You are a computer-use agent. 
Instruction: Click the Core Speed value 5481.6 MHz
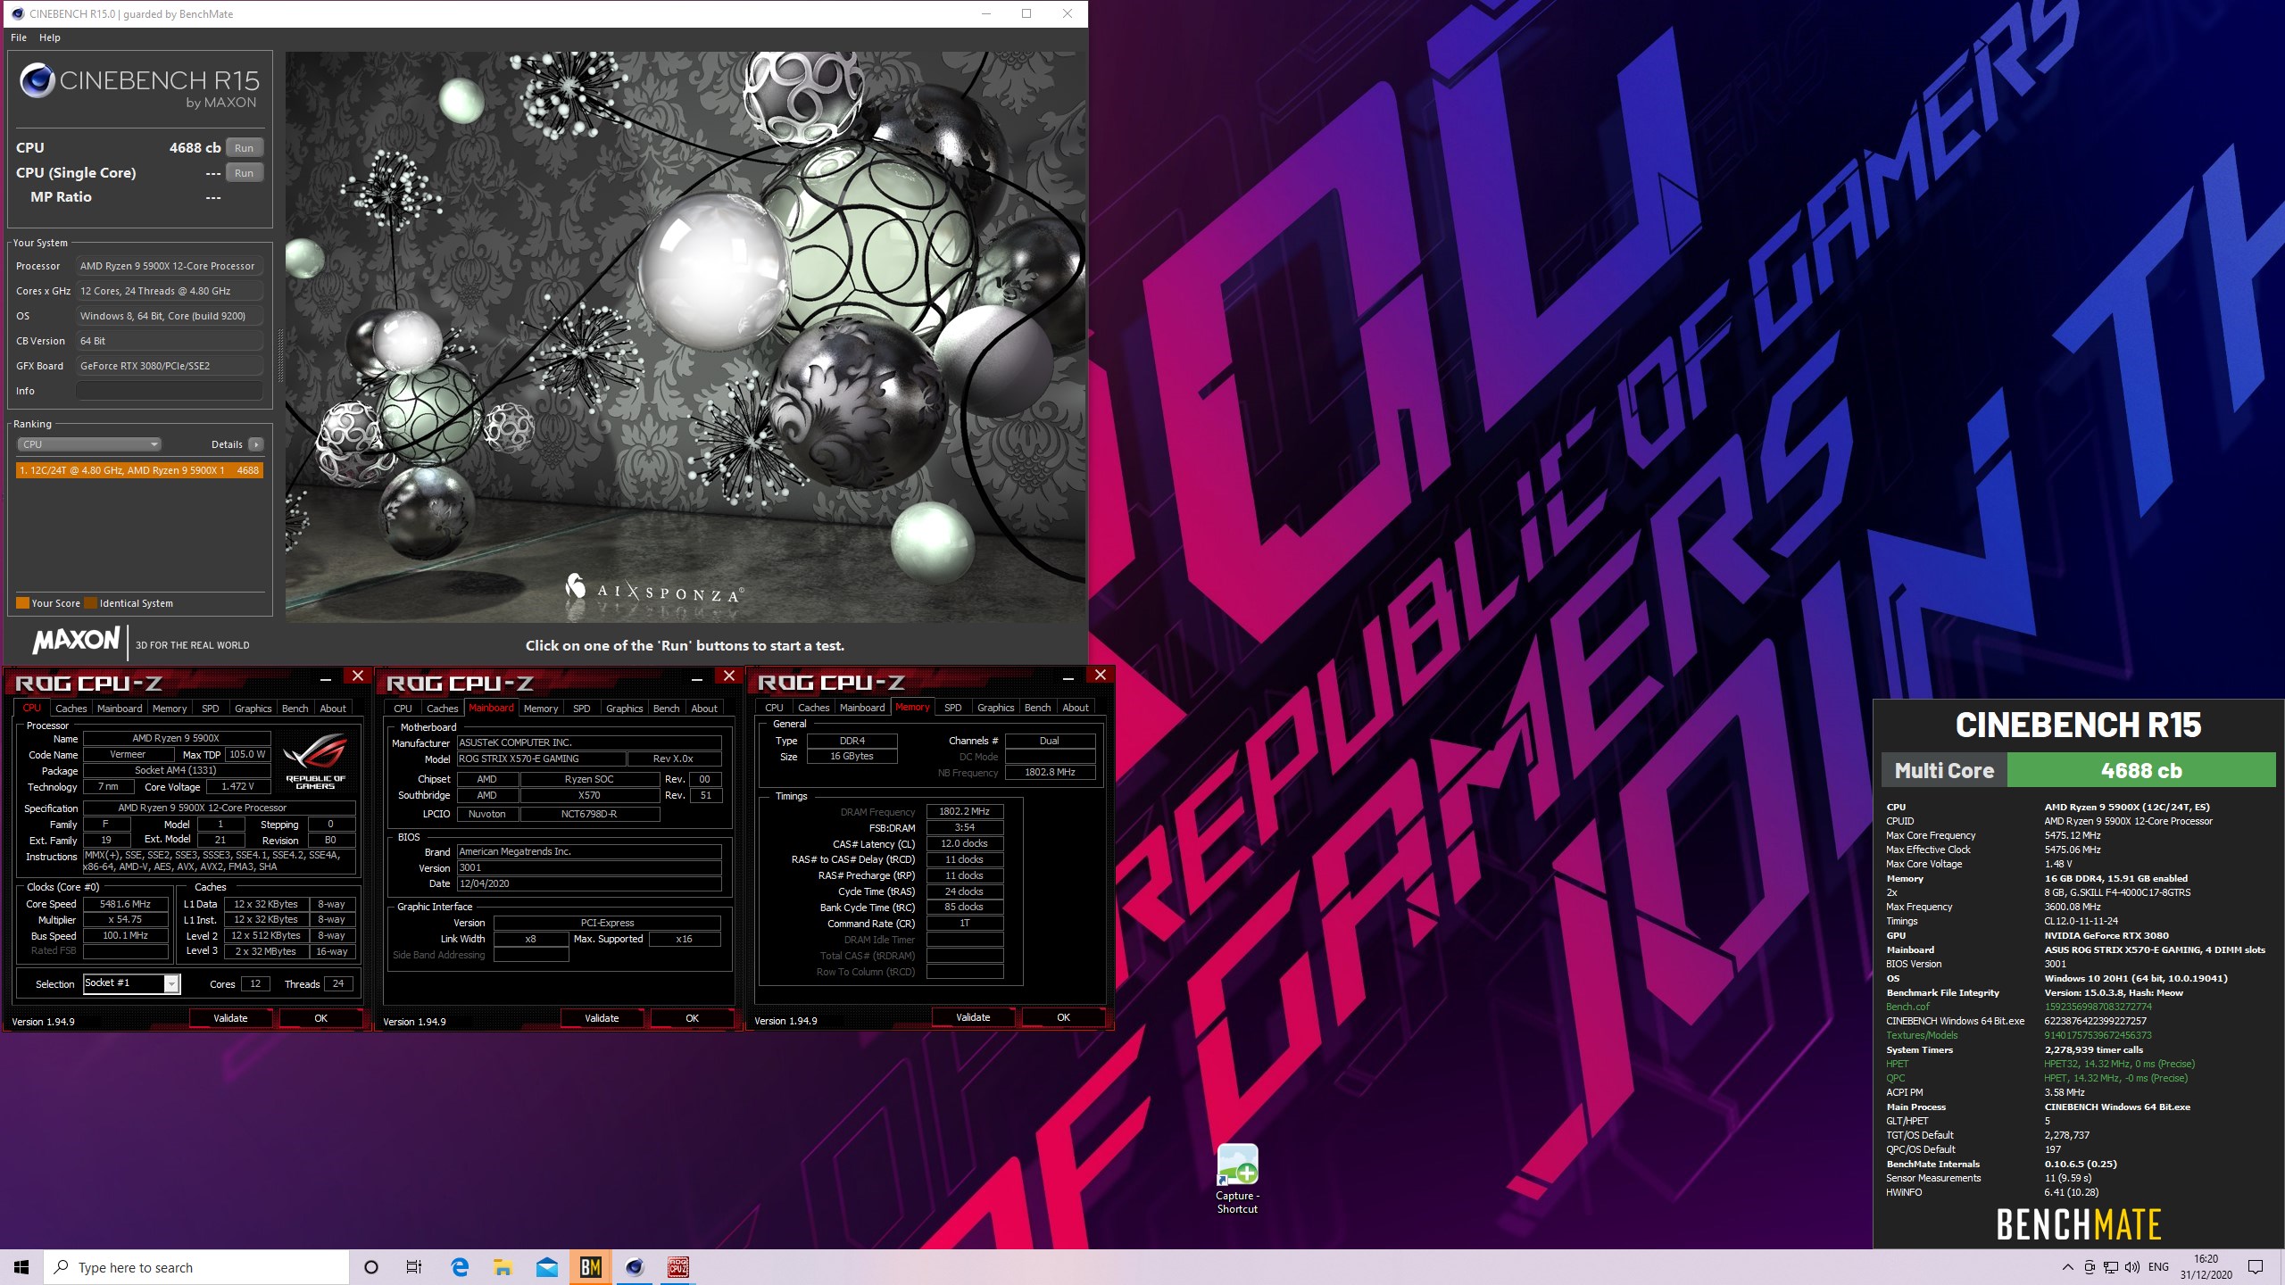[x=125, y=904]
